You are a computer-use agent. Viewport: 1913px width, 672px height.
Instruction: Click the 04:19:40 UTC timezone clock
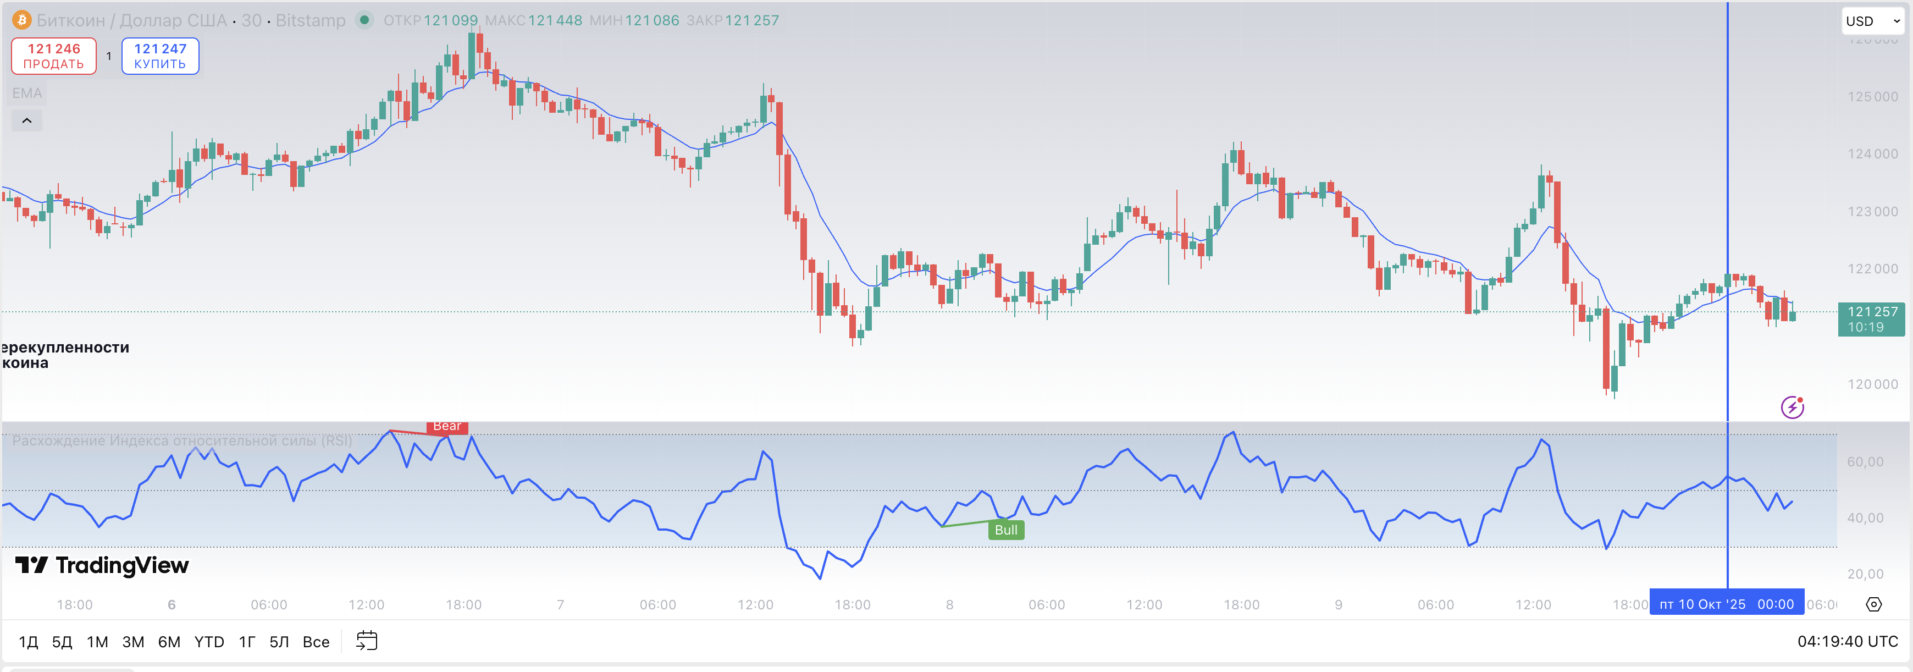[x=1847, y=642]
